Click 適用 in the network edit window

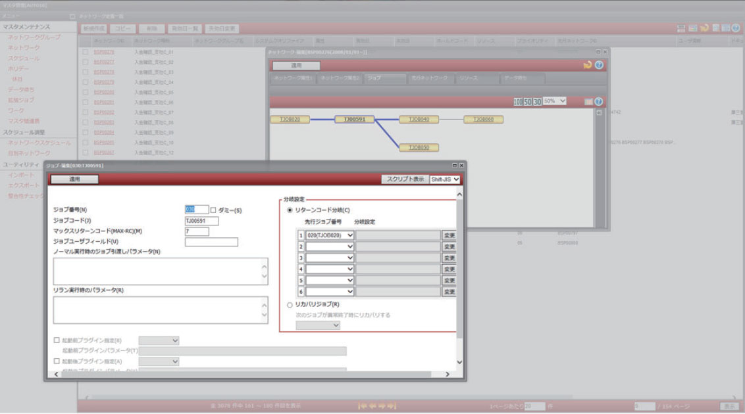[296, 66]
